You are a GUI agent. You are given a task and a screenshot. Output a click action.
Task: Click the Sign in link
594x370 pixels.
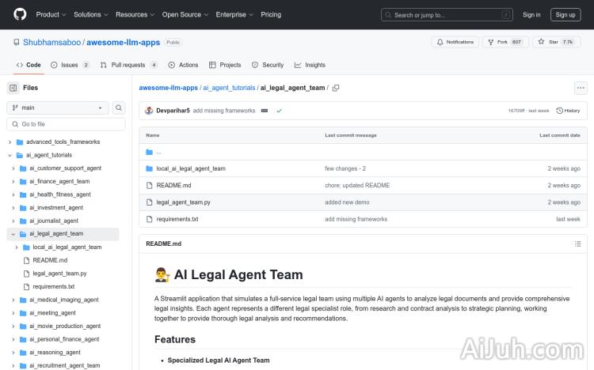point(531,15)
